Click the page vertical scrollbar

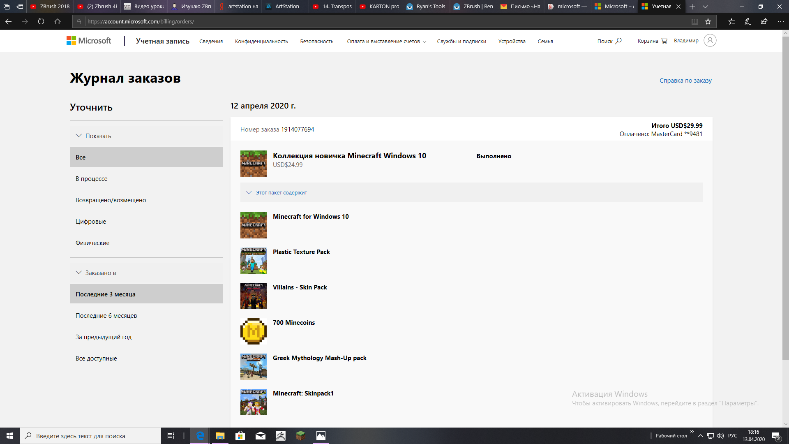pyautogui.click(x=785, y=197)
